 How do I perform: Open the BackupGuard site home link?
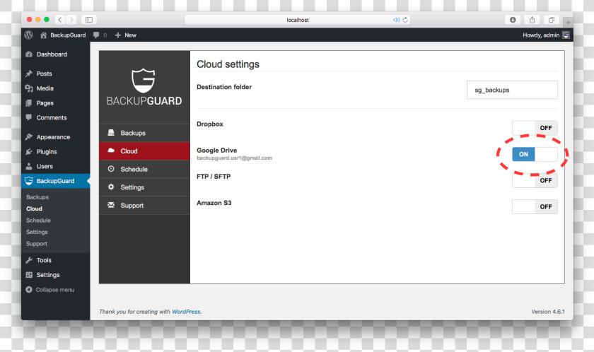(63, 35)
